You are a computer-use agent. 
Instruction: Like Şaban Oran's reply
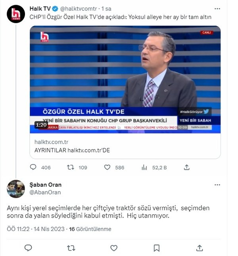pos(114,248)
